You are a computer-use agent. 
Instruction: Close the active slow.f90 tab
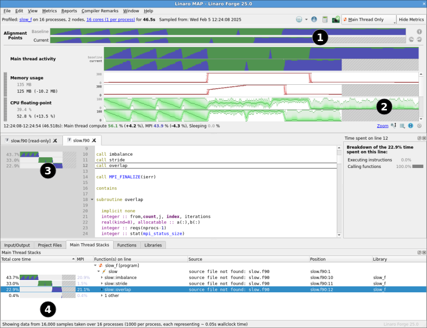click(94, 140)
